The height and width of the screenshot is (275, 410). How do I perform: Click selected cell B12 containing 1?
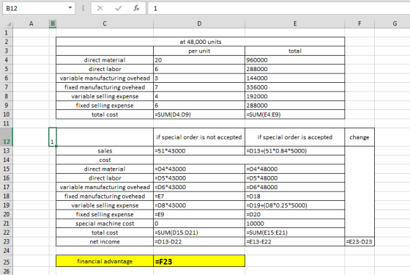(x=53, y=137)
